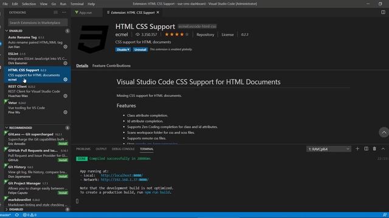The width and height of the screenshot is (389, 218).
Task: Click the install count number
Action: tap(146, 35)
